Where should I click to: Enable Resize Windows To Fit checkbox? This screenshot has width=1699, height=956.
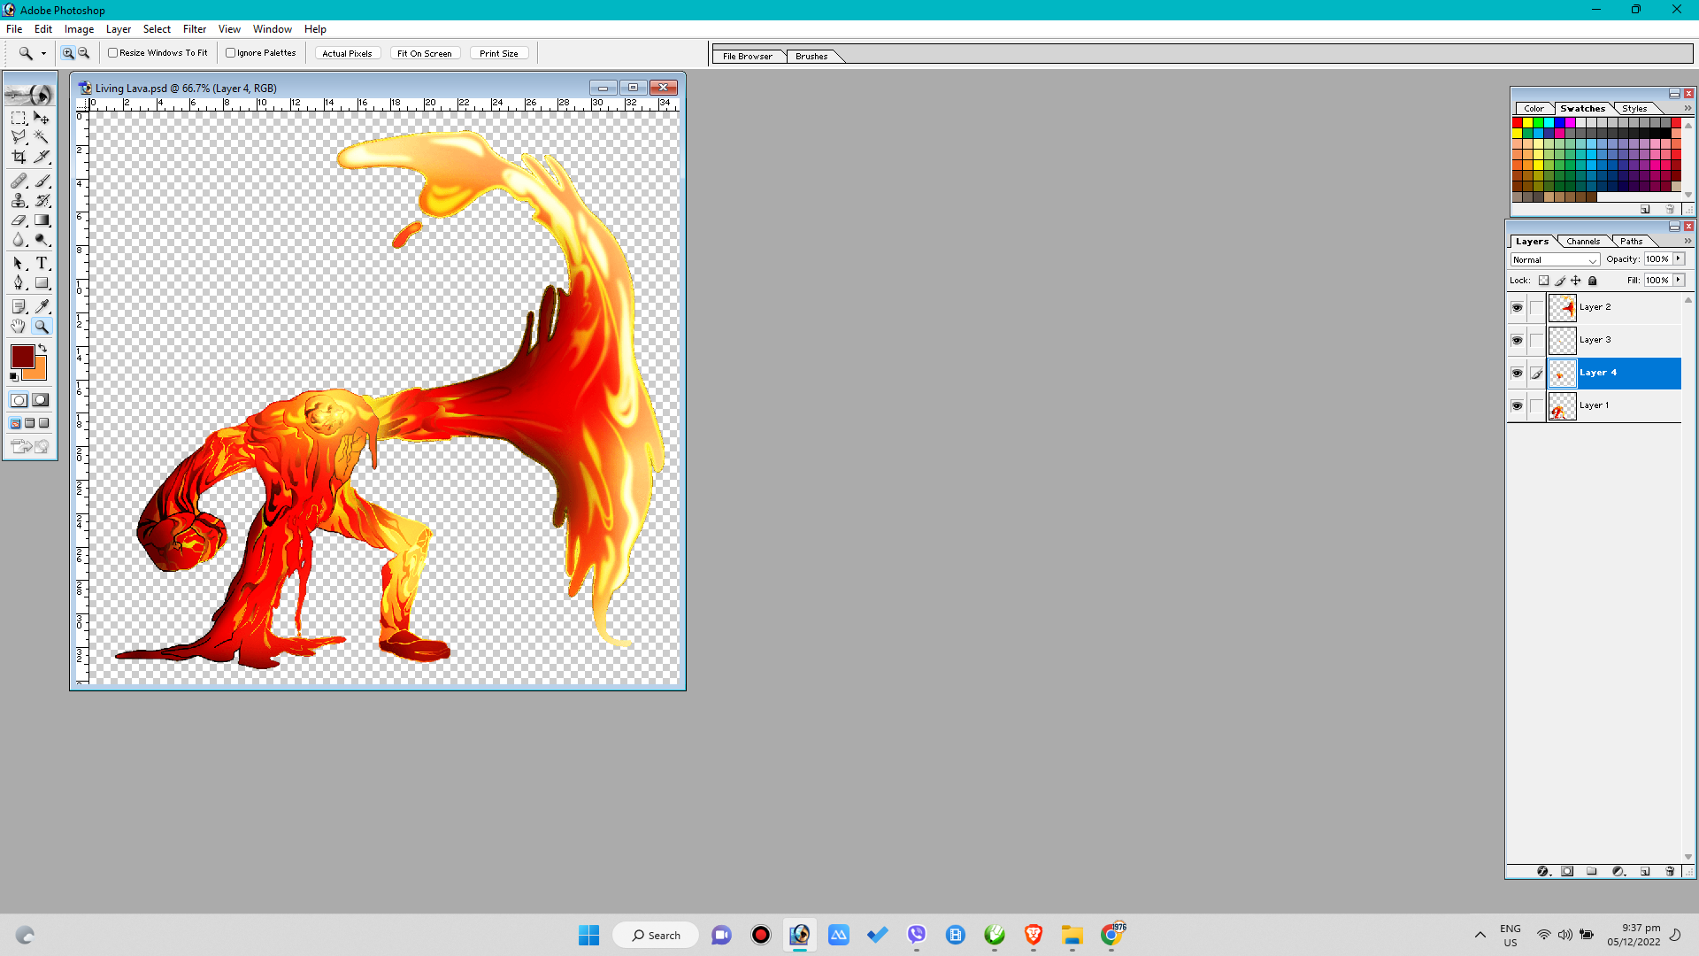[x=113, y=53]
